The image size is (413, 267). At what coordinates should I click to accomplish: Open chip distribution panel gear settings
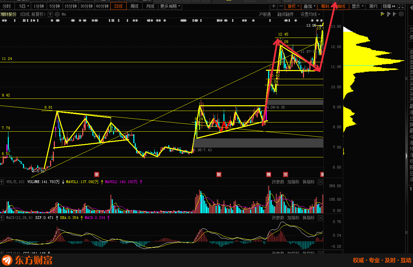(401, 14)
